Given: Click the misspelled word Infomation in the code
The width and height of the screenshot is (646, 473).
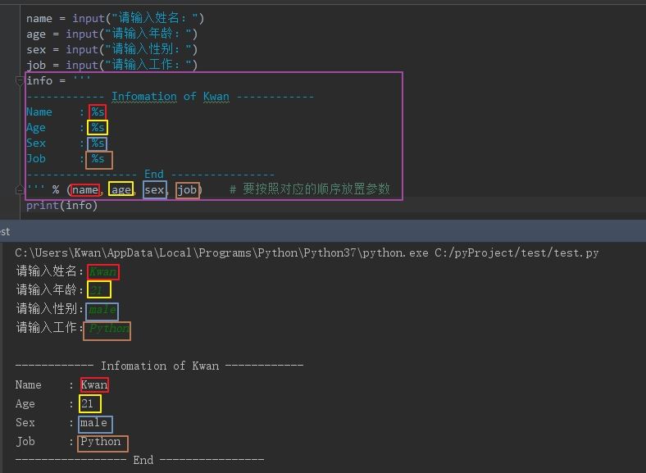Looking at the screenshot, I should click(143, 97).
